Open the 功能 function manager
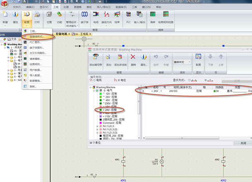The width and height of the screenshot is (252, 182). point(59,14)
